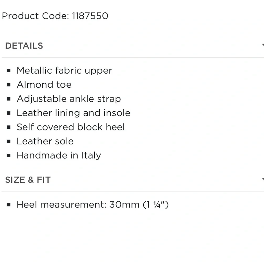Toggle the DETAILS section open or closed
The width and height of the screenshot is (264, 264).
pyautogui.click(x=24, y=45)
